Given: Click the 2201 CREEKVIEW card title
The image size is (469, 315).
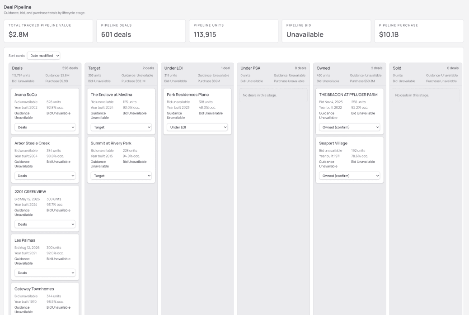Looking at the screenshot, I should [x=30, y=192].
